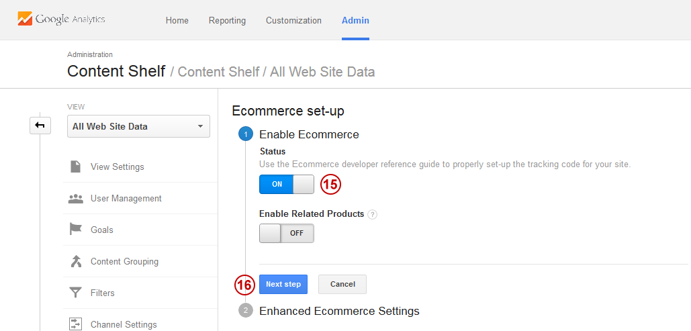Click the Cancel button
The height and width of the screenshot is (331, 691).
pyautogui.click(x=342, y=284)
